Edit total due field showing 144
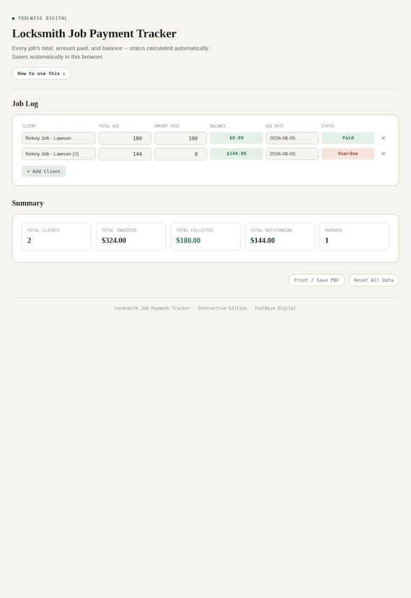The image size is (411, 598). click(125, 154)
